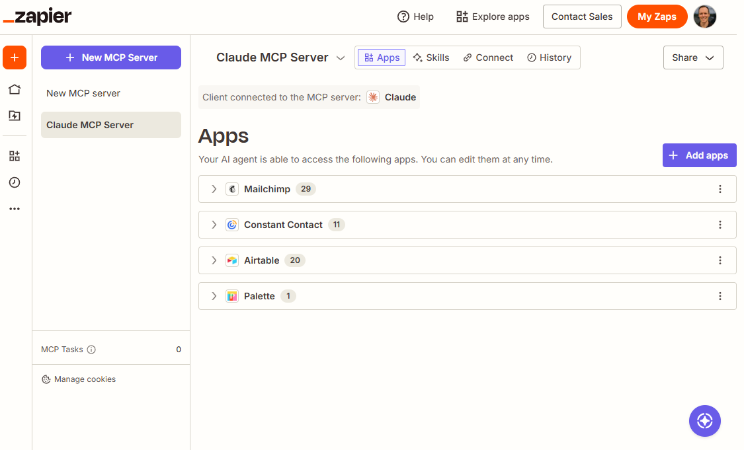Switch to the Connect tab

(x=488, y=57)
